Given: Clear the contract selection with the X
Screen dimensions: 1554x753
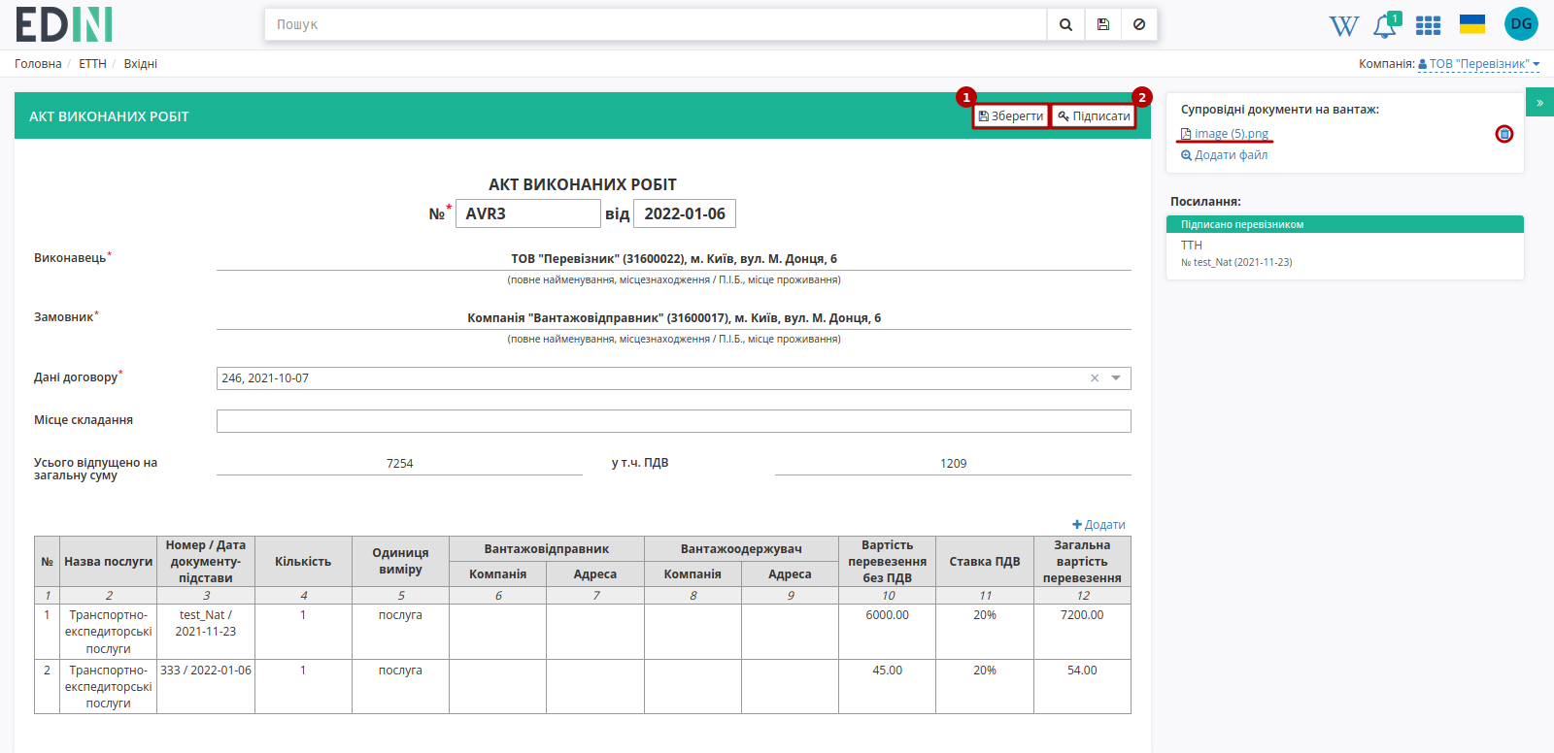Looking at the screenshot, I should point(1095,378).
